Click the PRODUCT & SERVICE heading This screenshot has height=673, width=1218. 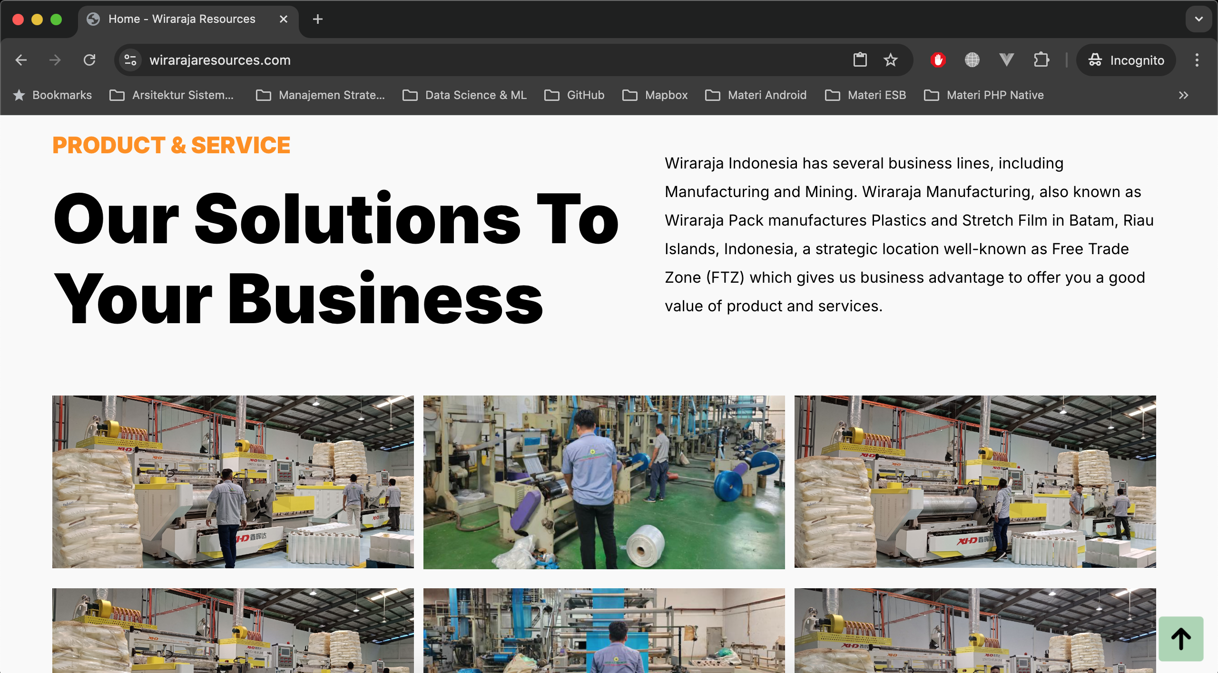pos(171,145)
